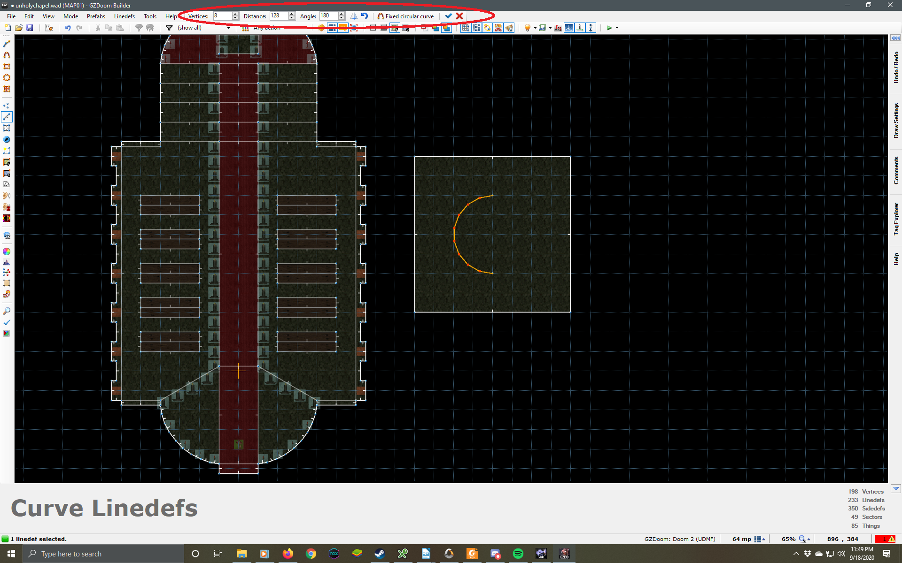Open the Edit menu
Image resolution: width=902 pixels, height=563 pixels.
[x=29, y=16]
